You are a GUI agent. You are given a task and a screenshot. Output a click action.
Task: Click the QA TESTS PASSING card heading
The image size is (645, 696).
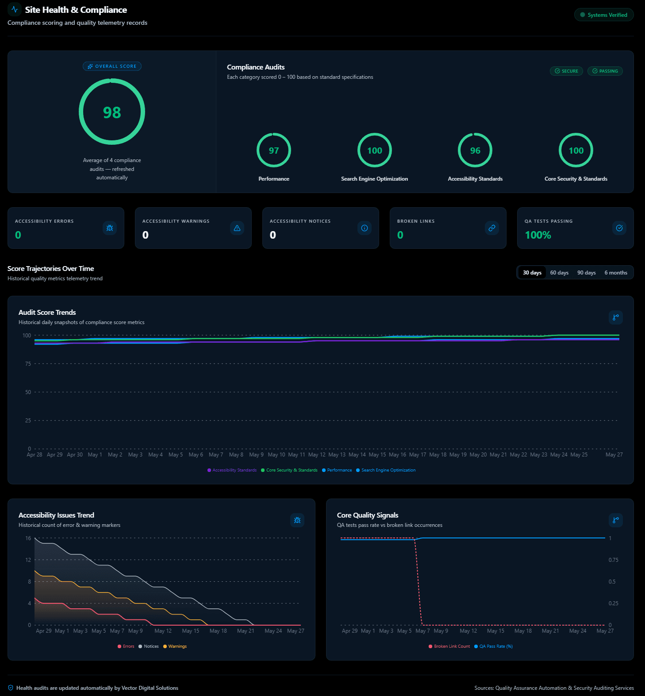tap(549, 221)
